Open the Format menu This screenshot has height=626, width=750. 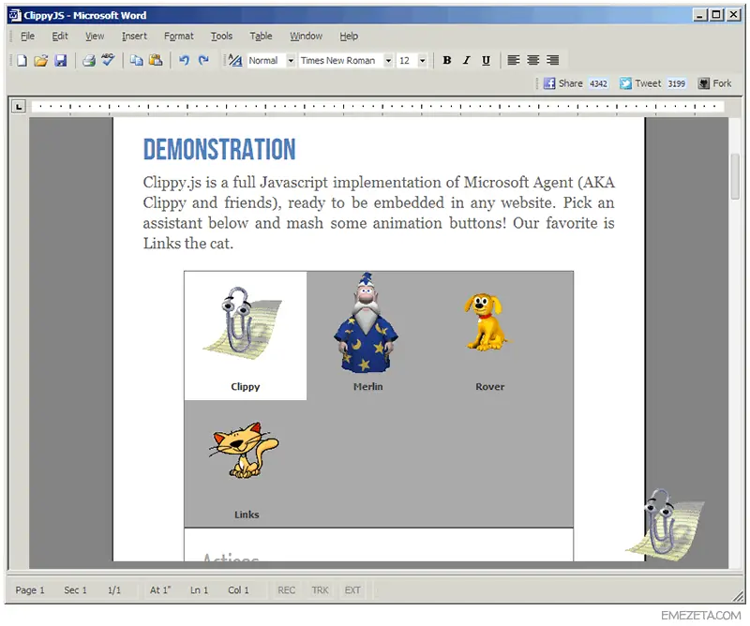[x=179, y=36]
